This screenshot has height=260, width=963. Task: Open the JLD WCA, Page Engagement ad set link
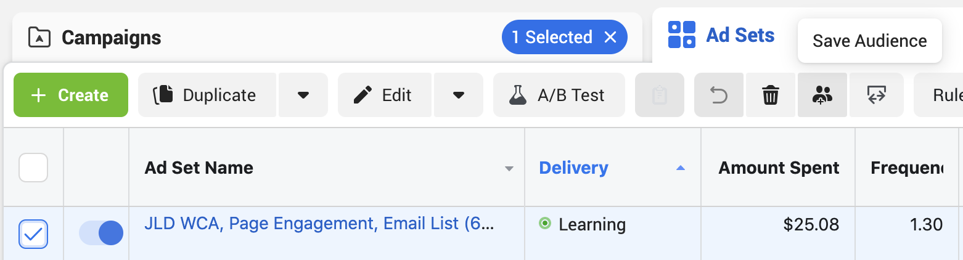[319, 223]
